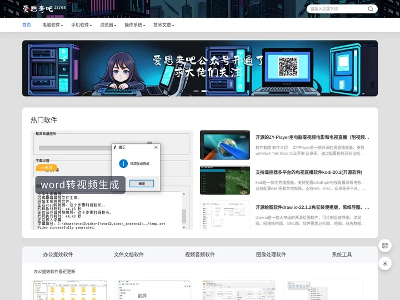Click the 公众号 promotional banner
The width and height of the screenshot is (400, 300).
click(x=200, y=68)
